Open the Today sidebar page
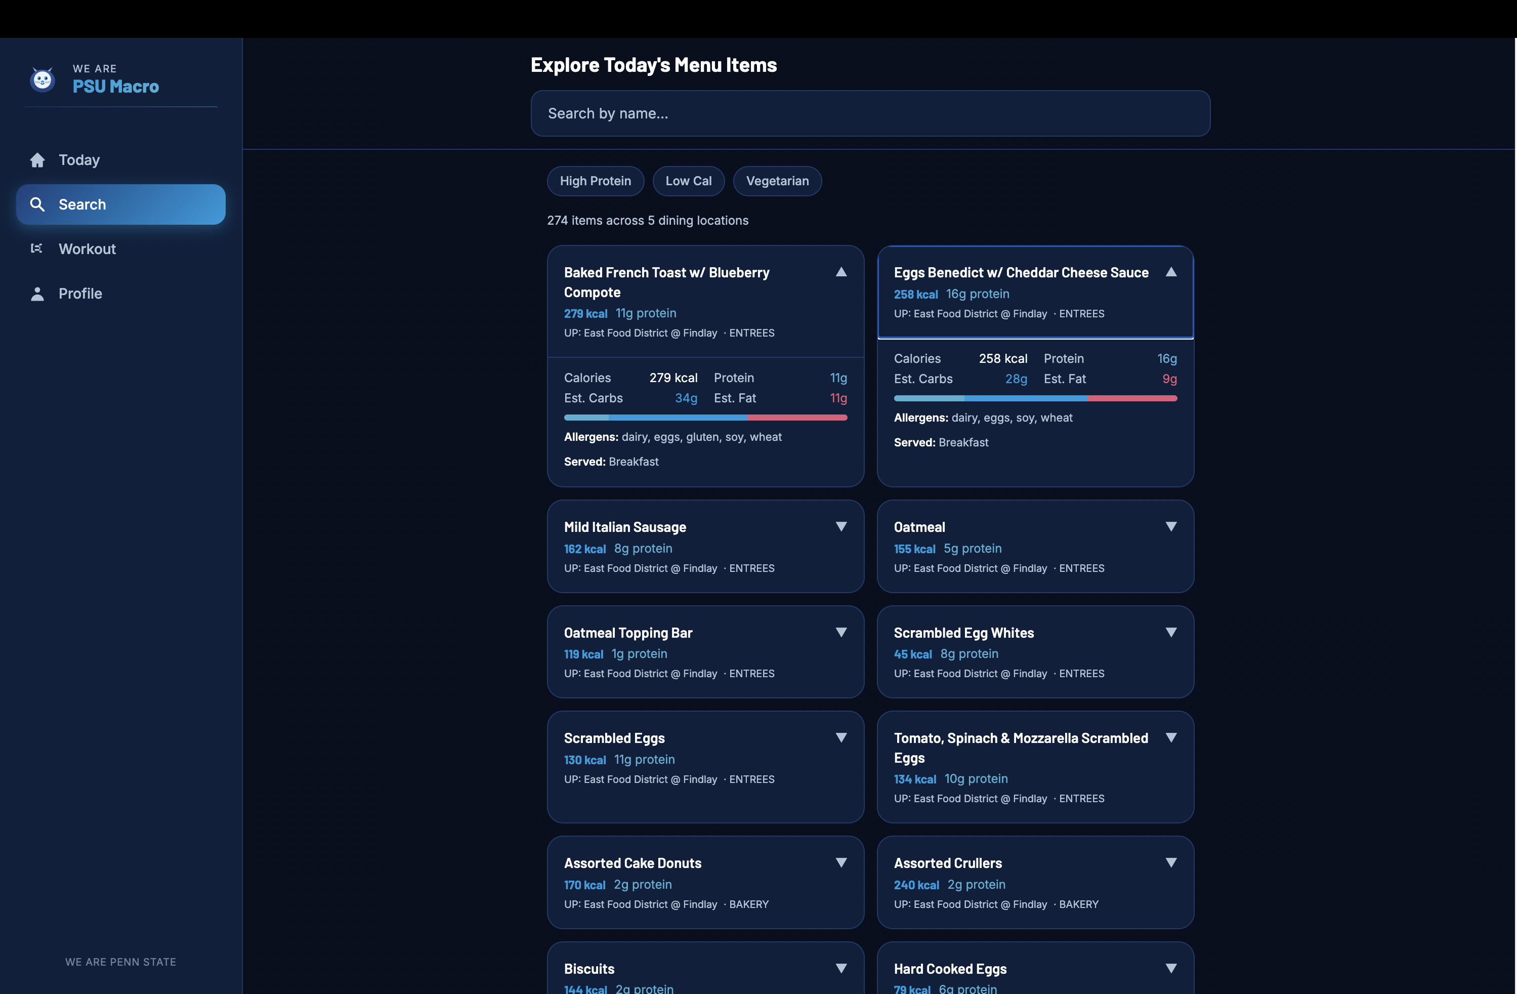1517x994 pixels. point(79,160)
